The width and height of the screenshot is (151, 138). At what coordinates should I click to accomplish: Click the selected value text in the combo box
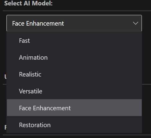point(38,24)
